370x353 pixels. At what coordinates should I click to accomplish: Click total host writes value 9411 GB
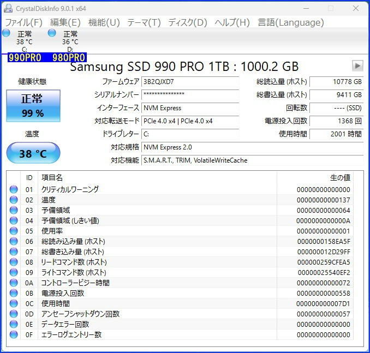pyautogui.click(x=337, y=94)
